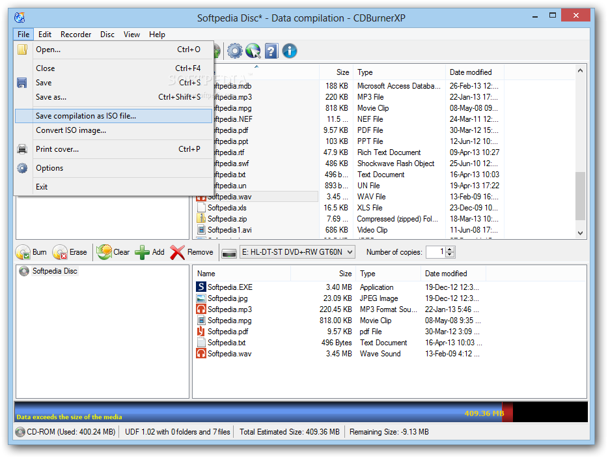Viewport: 608px width, 458px height.
Task: Choose Close in the File menu
Action: coord(114,68)
